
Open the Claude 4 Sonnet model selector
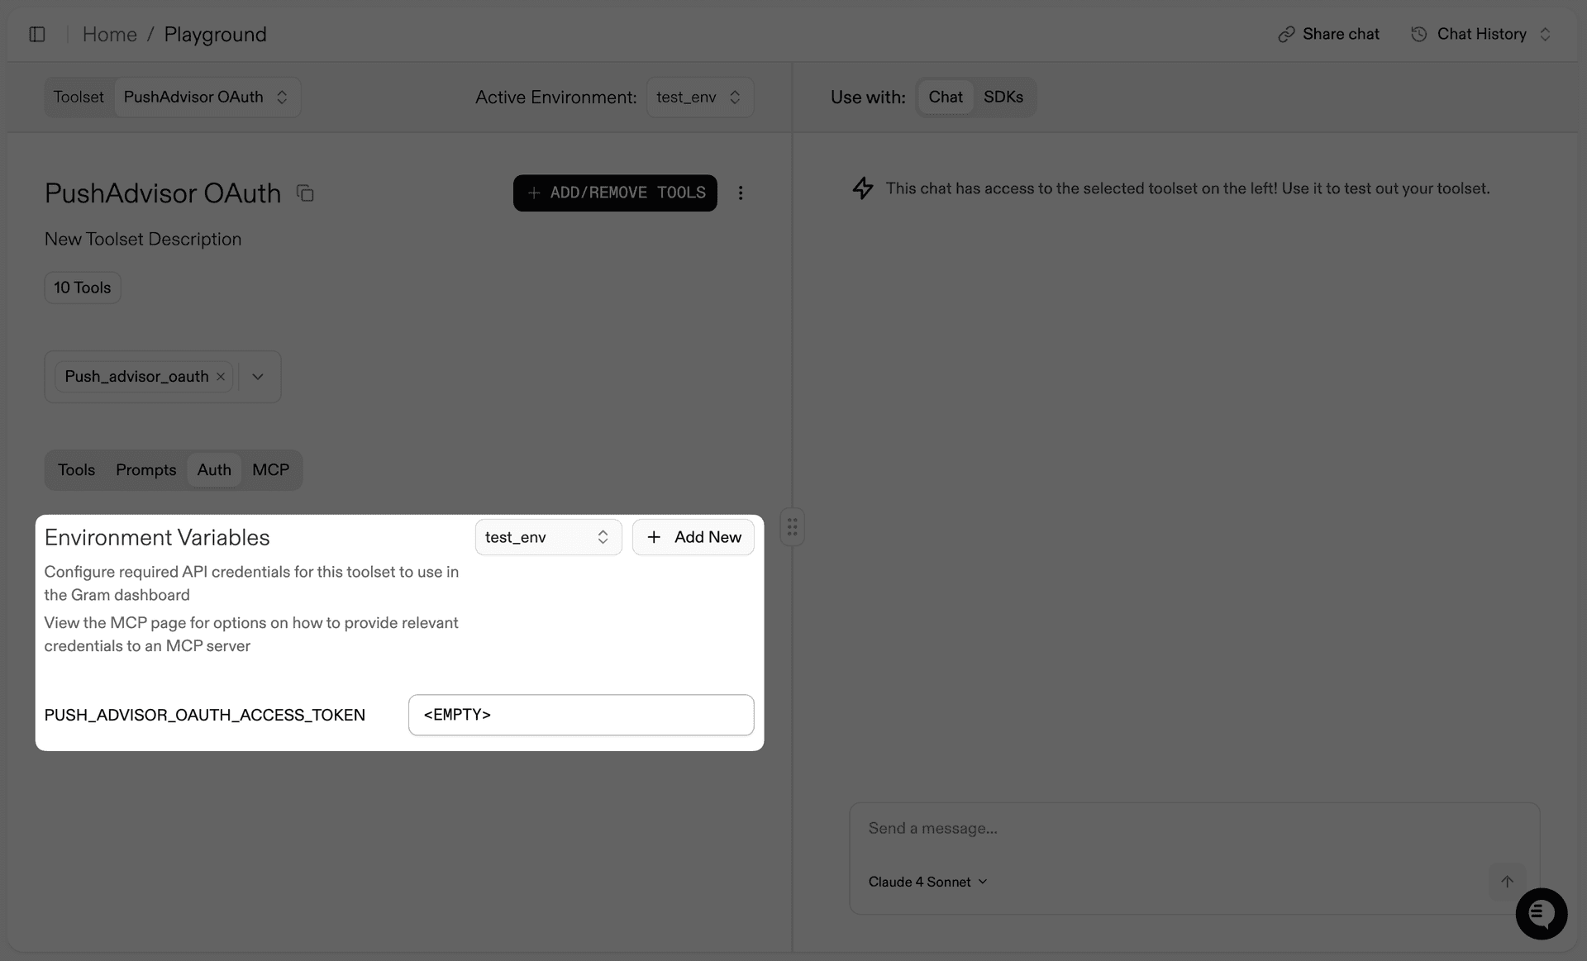[x=927, y=882]
